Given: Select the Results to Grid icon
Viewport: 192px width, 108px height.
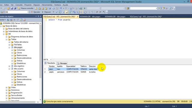Looking at the screenshot, I should click(82, 12).
